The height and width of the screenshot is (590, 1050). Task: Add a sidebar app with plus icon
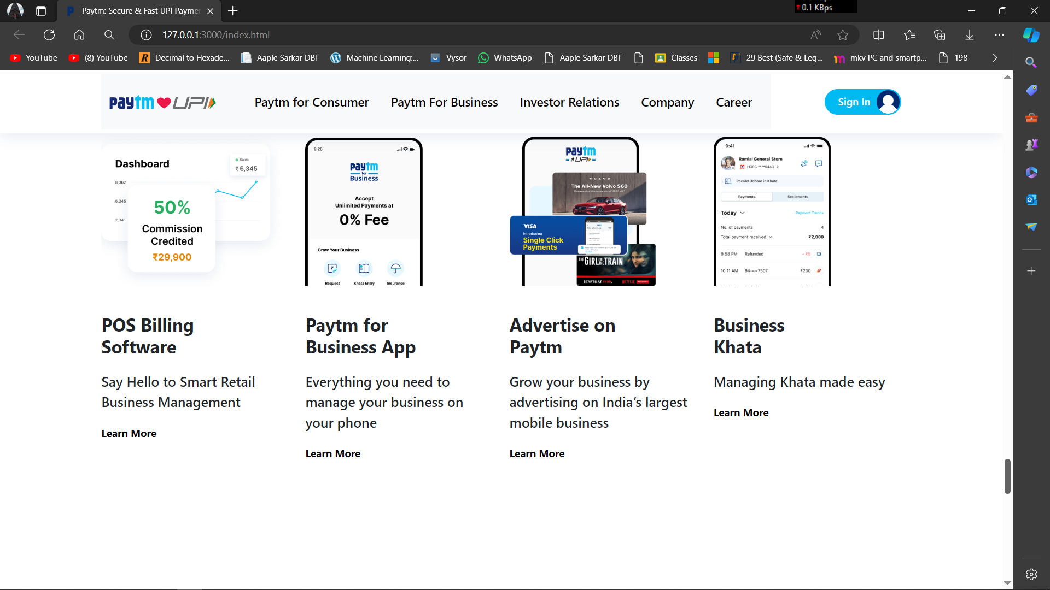click(1031, 271)
